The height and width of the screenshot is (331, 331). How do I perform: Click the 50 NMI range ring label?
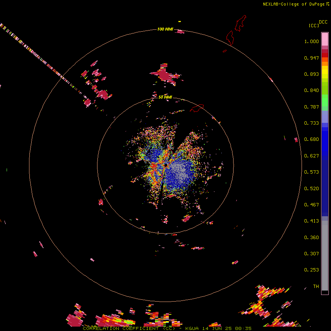pyautogui.click(x=165, y=97)
